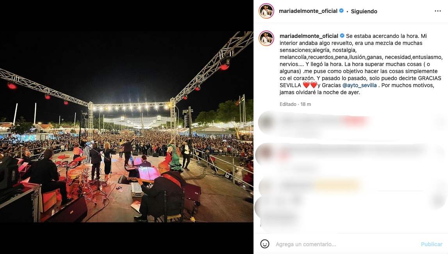Click the profile avatar in the post header
448x254 pixels.
pos(266,11)
